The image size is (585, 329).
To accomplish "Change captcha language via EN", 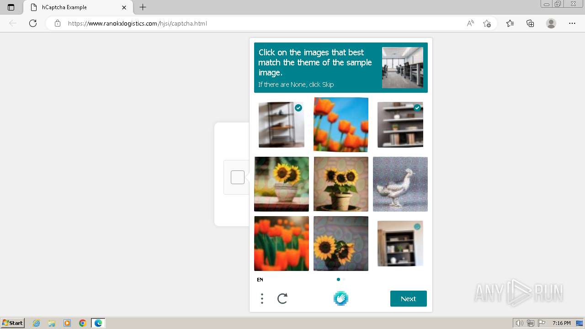I will 260,280.
